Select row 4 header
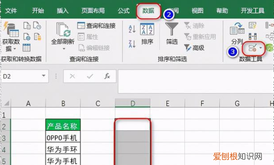The image size is (274, 165). point(5,148)
